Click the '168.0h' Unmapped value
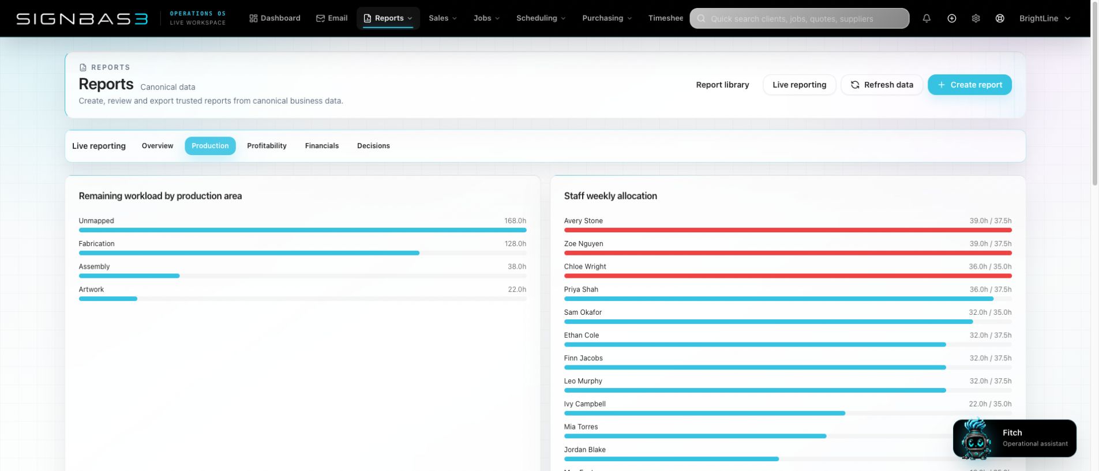The image size is (1099, 471). click(x=515, y=221)
